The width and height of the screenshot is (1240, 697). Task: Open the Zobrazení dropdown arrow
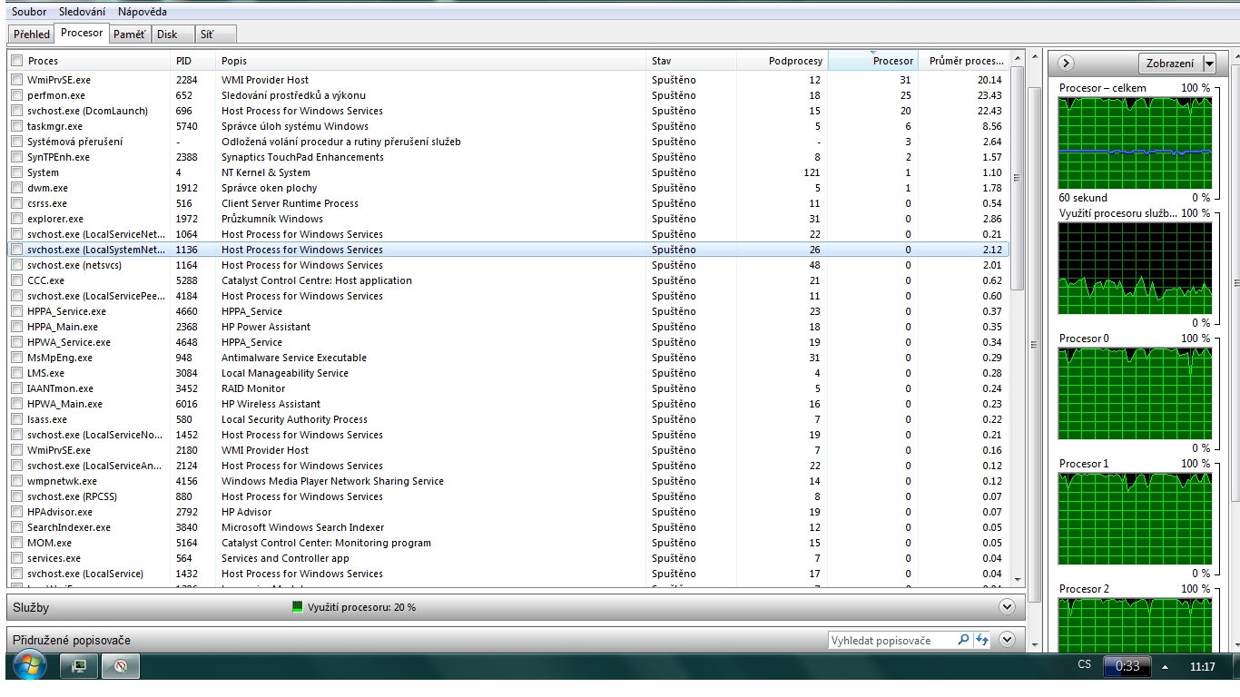click(1208, 64)
